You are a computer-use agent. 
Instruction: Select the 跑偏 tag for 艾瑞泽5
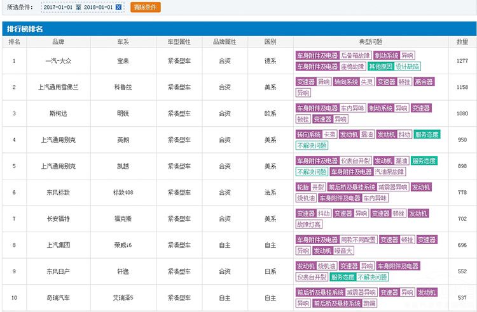pos(370,304)
